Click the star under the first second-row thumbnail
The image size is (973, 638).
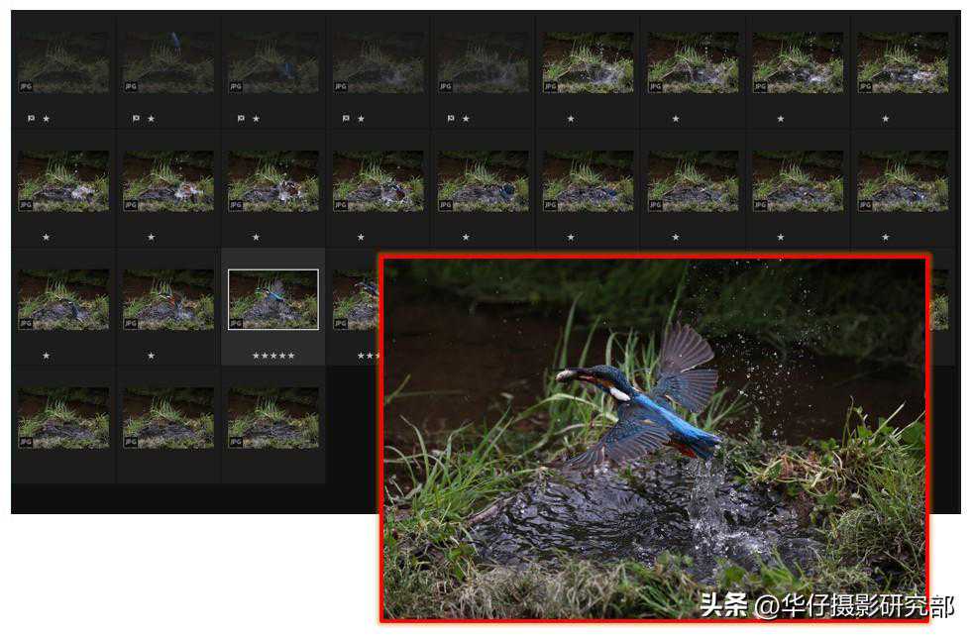coord(46,237)
